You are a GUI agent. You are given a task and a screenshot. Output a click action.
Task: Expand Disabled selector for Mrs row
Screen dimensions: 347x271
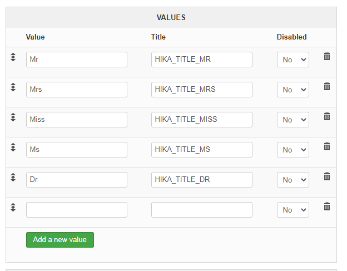coord(293,90)
